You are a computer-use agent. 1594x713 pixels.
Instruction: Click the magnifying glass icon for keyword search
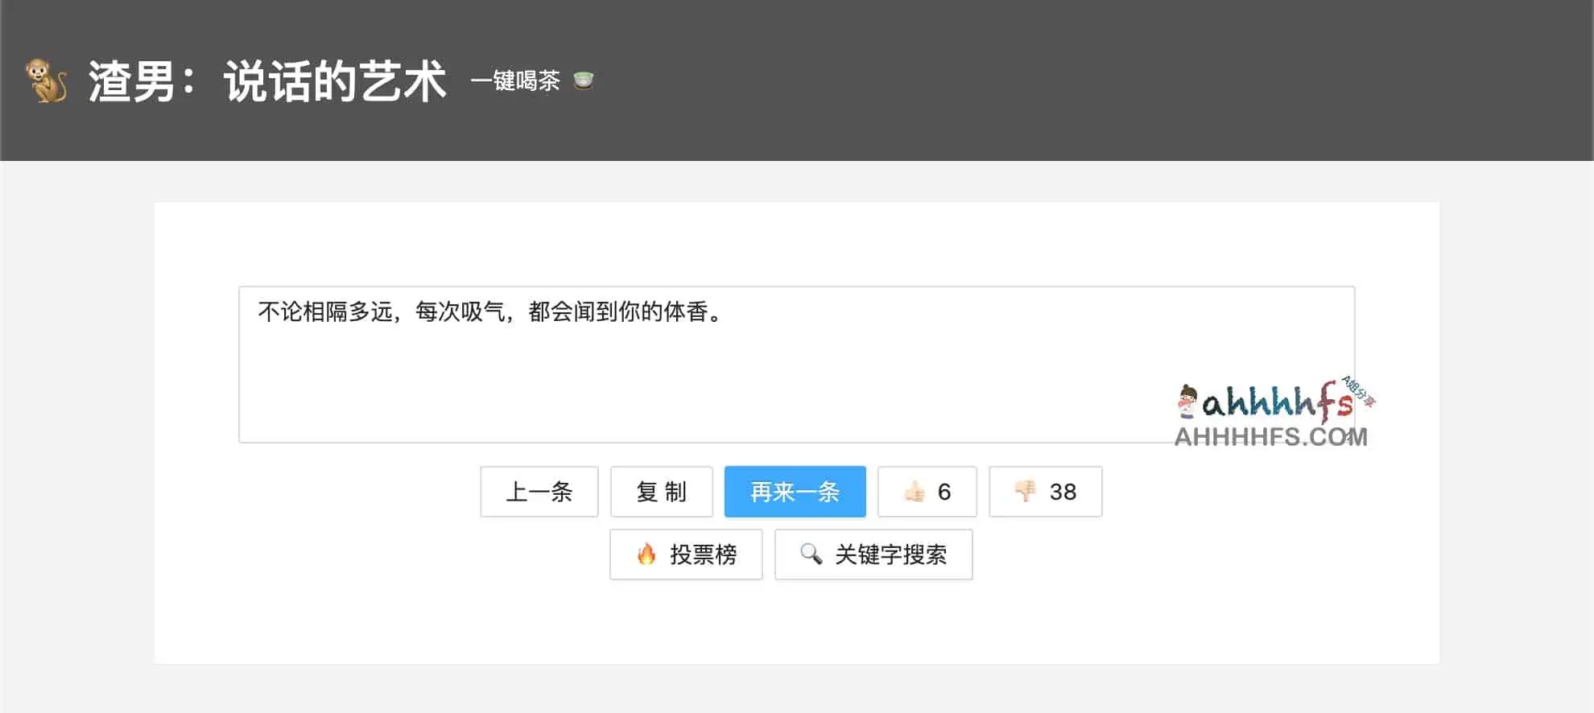(810, 554)
